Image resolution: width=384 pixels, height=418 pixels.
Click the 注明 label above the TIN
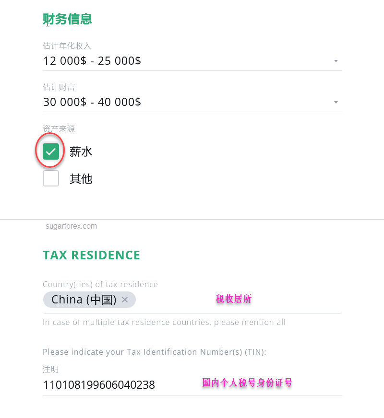pyautogui.click(x=50, y=370)
